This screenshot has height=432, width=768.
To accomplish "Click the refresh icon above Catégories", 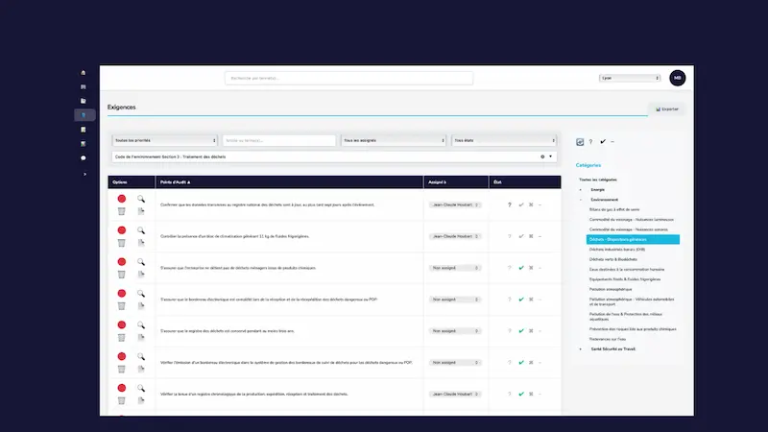I will coord(580,141).
